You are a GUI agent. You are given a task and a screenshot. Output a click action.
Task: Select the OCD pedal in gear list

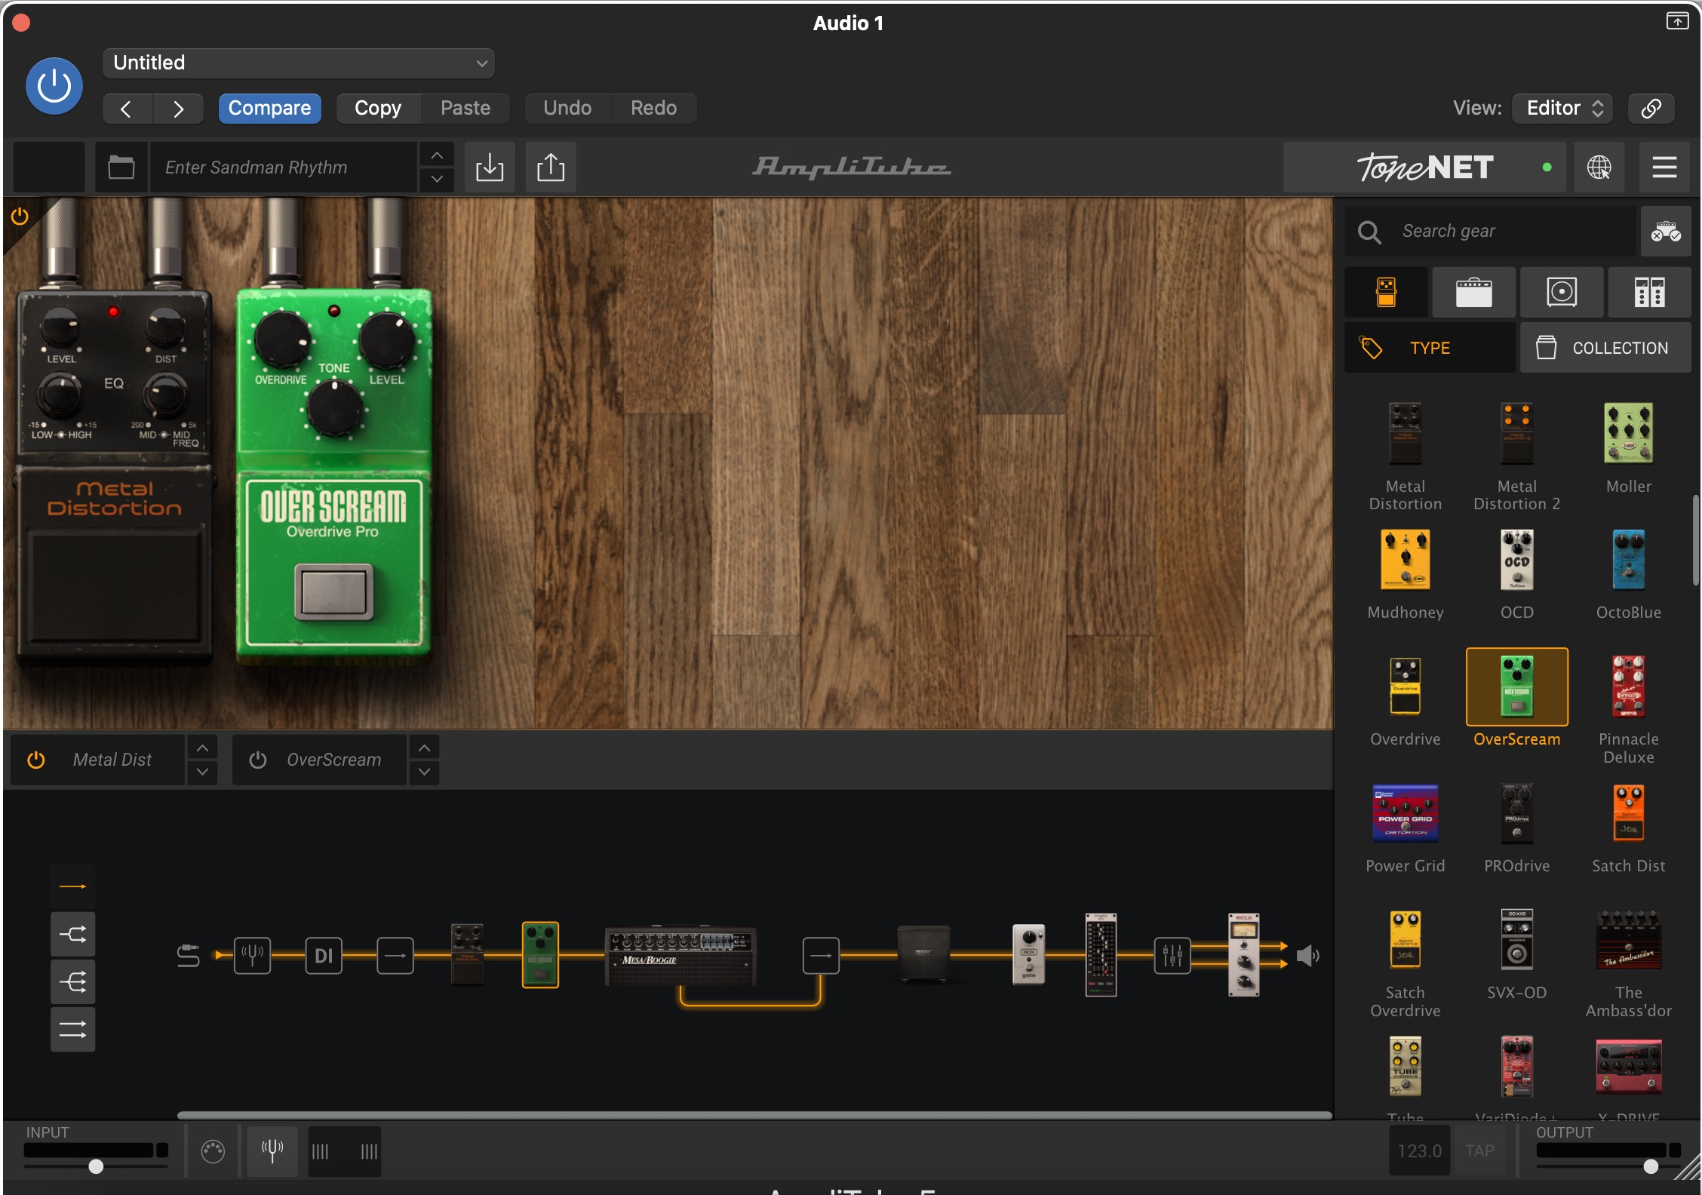click(1517, 559)
